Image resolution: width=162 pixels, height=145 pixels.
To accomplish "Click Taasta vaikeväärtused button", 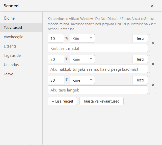I will pyautogui.click(x=101, y=101).
